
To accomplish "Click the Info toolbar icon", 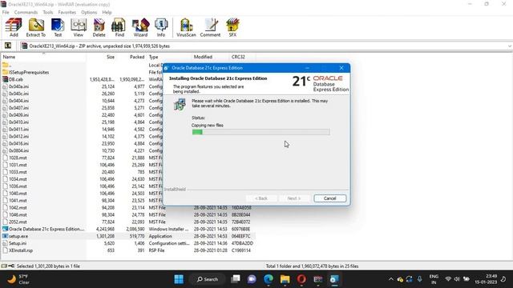I will point(161,27).
